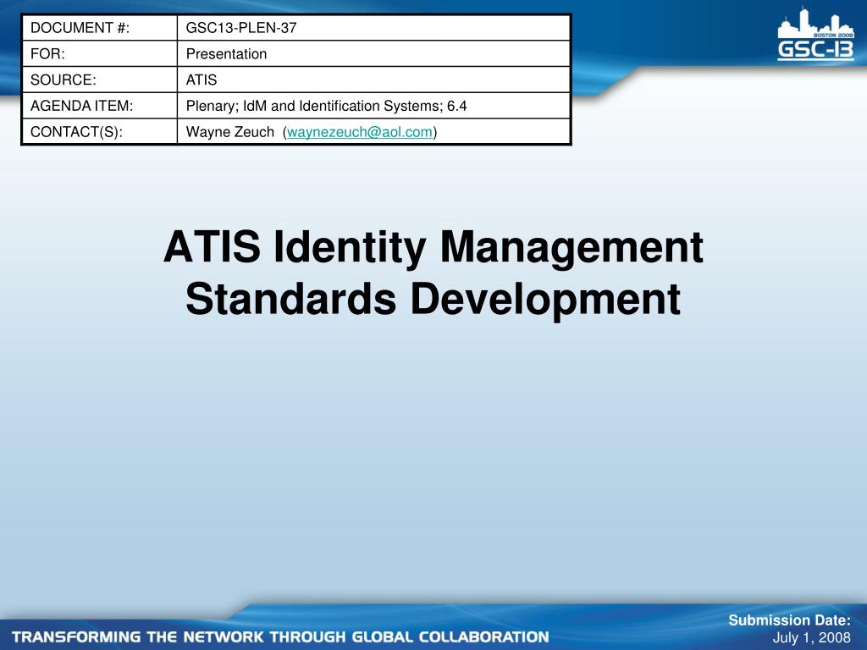Click the Boston skyline graphic above GSC-13
867x650 pixels.
point(815,23)
